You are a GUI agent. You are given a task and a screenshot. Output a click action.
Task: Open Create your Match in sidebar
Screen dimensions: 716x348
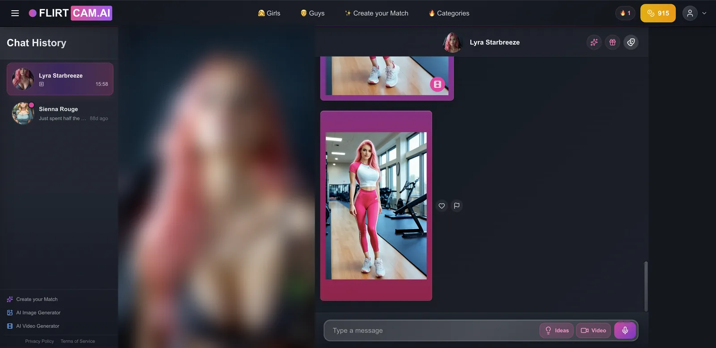point(32,299)
